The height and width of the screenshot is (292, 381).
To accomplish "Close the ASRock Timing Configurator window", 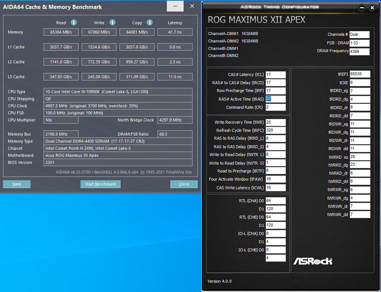I will pos(372,8).
